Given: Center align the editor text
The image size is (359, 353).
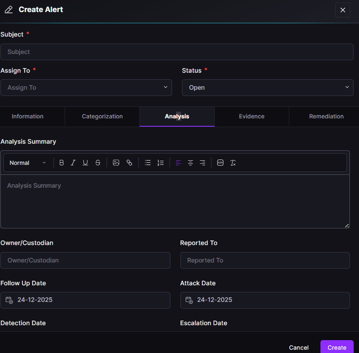Looking at the screenshot, I should (190, 163).
